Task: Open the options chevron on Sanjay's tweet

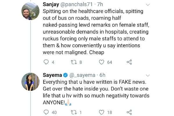Action: tap(148, 5)
